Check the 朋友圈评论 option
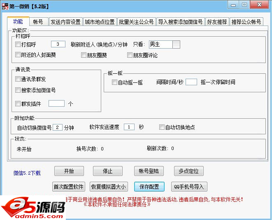Screen dimensions: 272x220 pos(130,55)
